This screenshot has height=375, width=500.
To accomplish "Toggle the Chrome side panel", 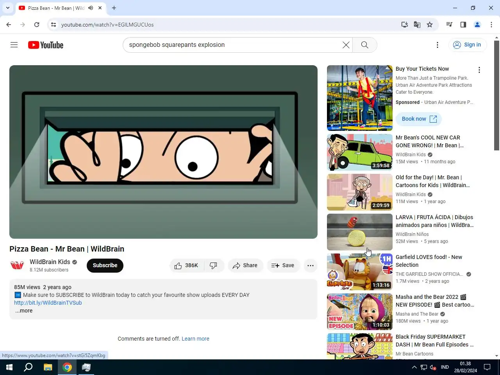I will pyautogui.click(x=463, y=25).
